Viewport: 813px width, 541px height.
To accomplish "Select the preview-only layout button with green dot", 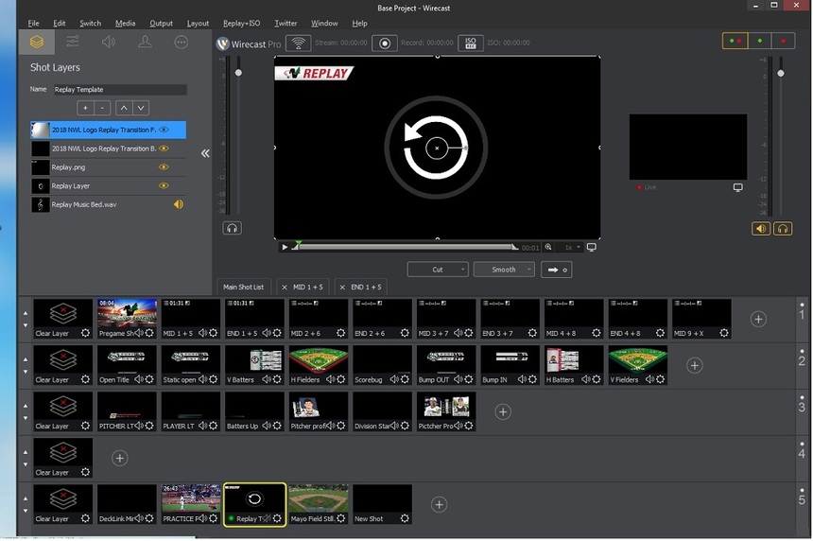I will coord(760,41).
